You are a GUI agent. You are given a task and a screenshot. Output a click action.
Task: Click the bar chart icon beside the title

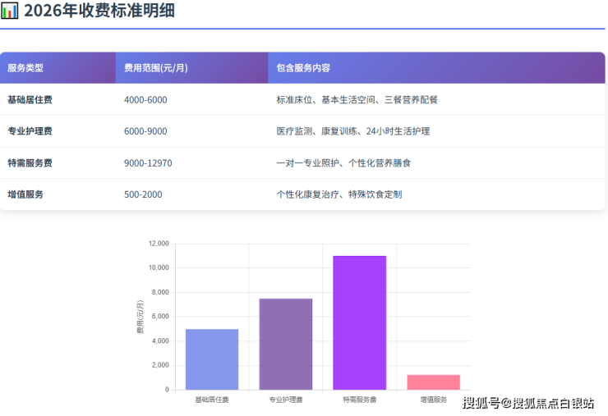pyautogui.click(x=10, y=11)
